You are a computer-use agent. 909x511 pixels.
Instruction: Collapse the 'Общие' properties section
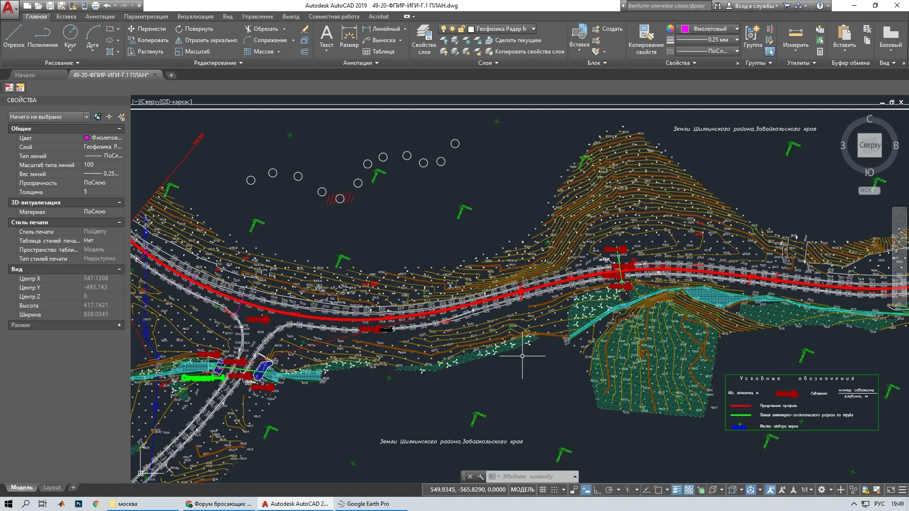click(x=119, y=129)
